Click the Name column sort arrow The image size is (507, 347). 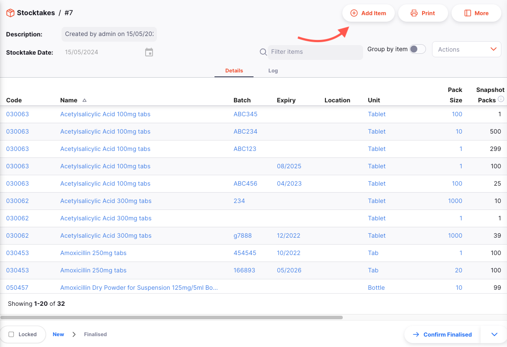[84, 100]
